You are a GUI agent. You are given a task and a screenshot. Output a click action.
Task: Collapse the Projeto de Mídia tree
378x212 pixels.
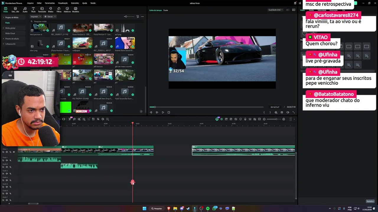coord(4,17)
